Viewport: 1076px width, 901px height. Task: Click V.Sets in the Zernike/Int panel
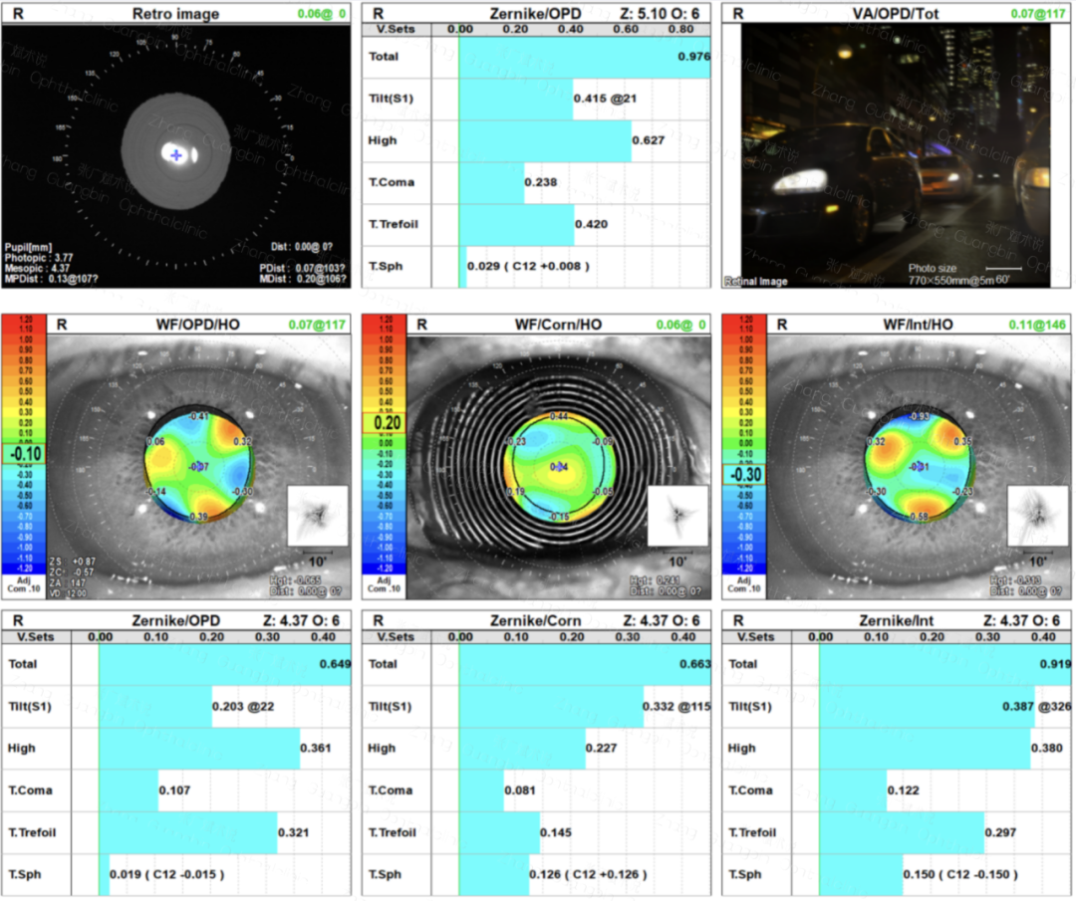[755, 636]
